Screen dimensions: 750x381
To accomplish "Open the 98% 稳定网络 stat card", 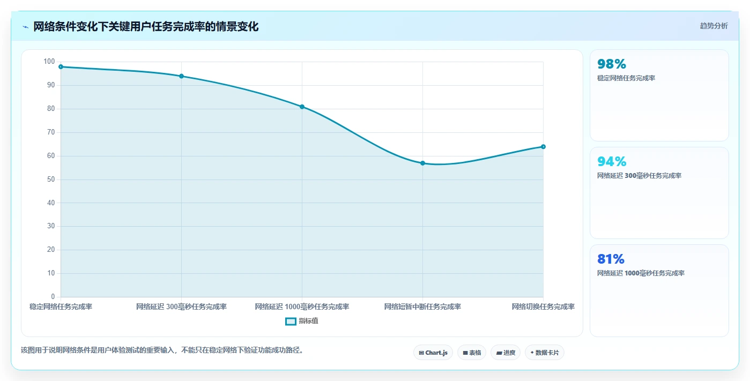I will point(659,95).
